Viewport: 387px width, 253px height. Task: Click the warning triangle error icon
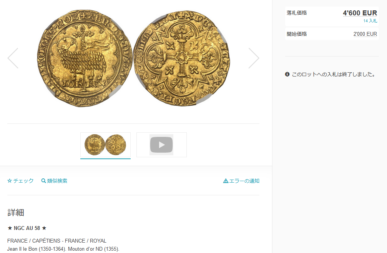pyautogui.click(x=226, y=181)
